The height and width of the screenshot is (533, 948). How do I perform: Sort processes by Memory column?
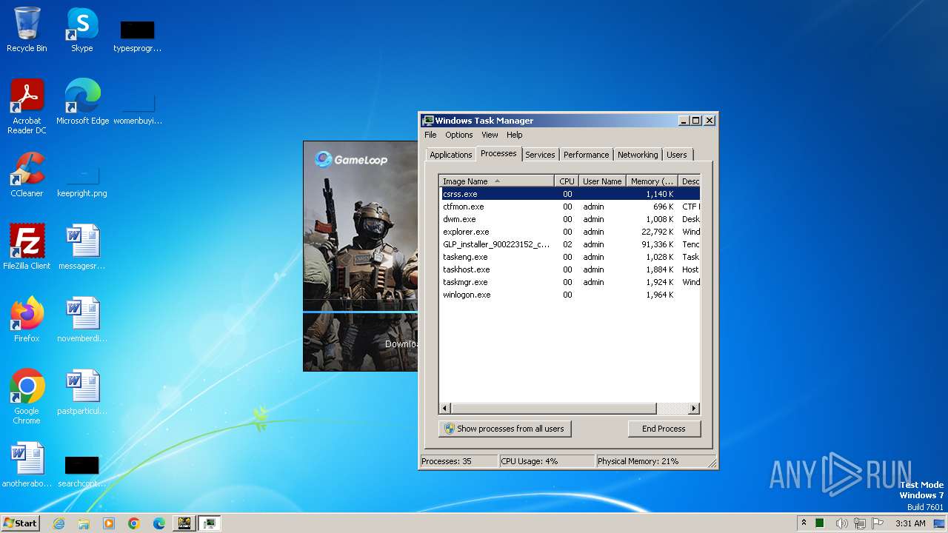point(652,181)
